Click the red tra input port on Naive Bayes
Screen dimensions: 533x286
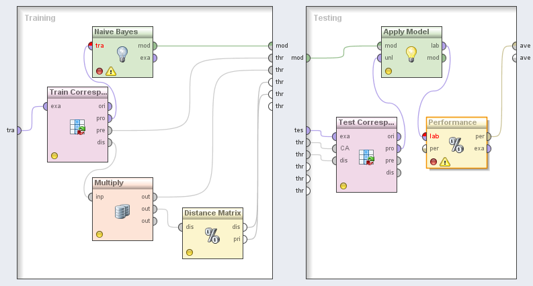click(x=91, y=46)
